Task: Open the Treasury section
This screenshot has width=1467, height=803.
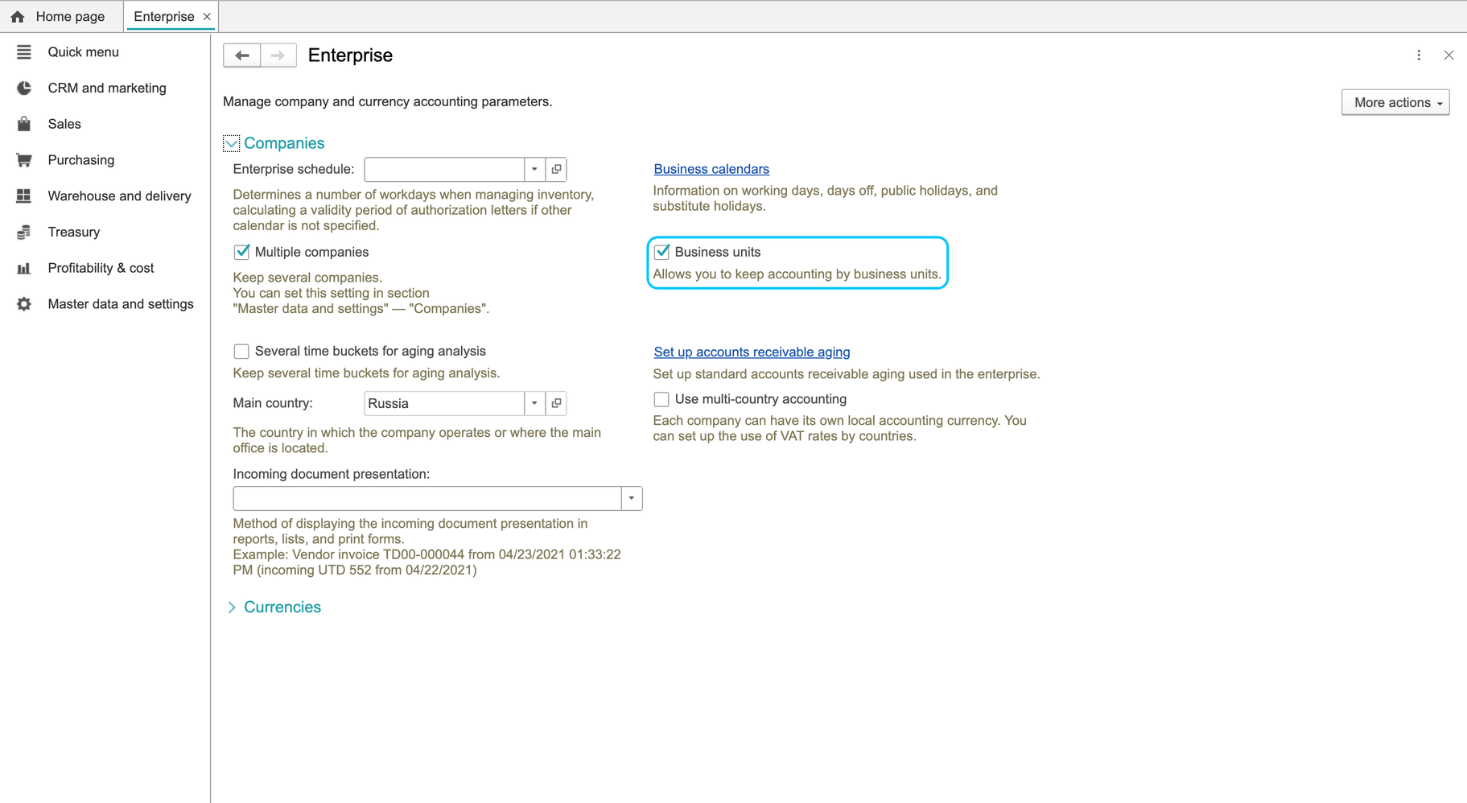Action: [x=74, y=232]
